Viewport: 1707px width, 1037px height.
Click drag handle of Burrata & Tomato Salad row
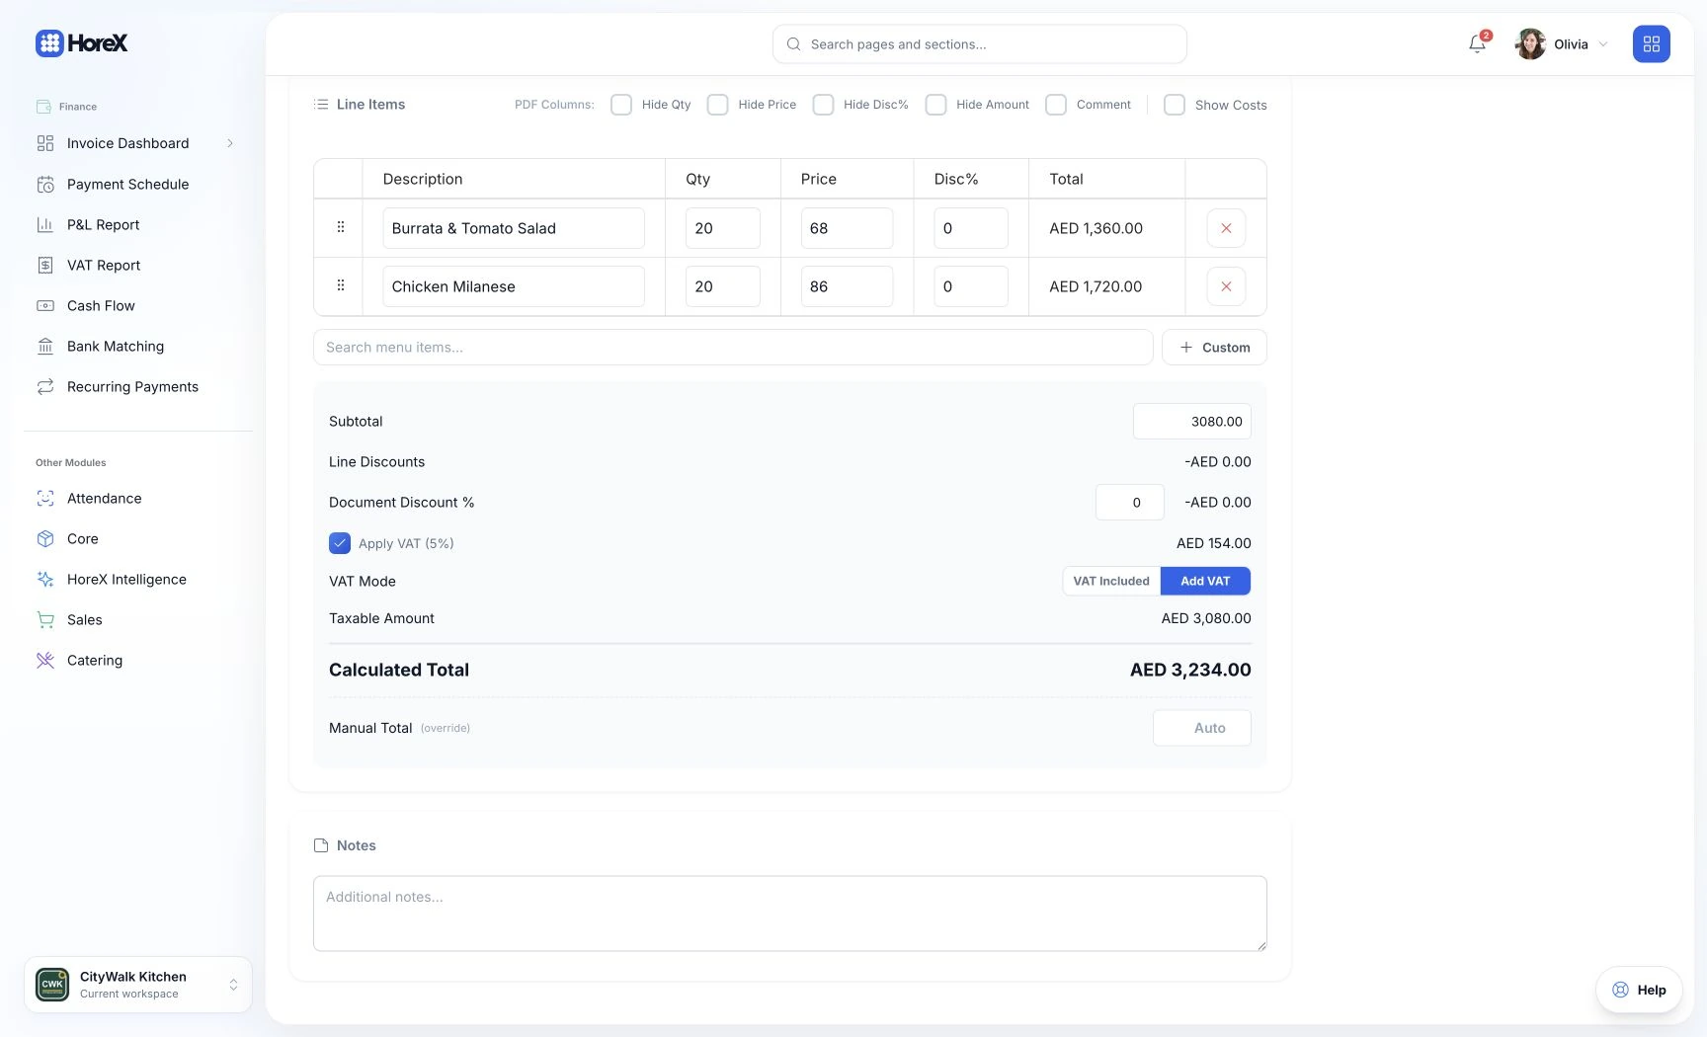(341, 227)
